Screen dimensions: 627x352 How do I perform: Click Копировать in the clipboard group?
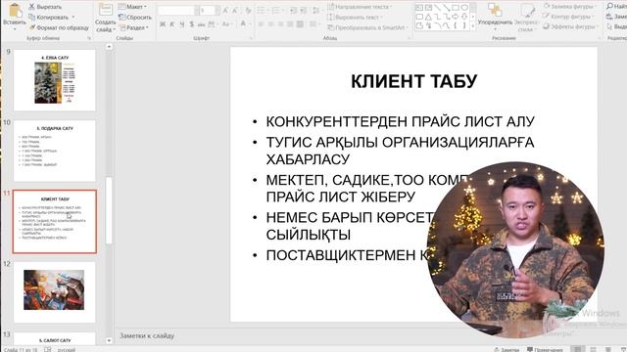coord(48,18)
